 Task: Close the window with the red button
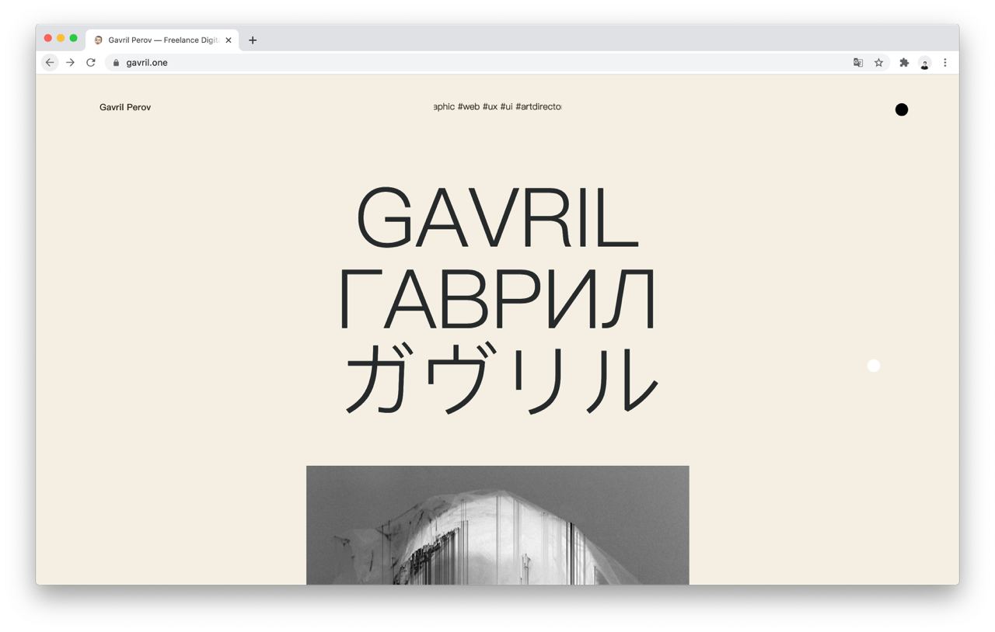pyautogui.click(x=48, y=38)
